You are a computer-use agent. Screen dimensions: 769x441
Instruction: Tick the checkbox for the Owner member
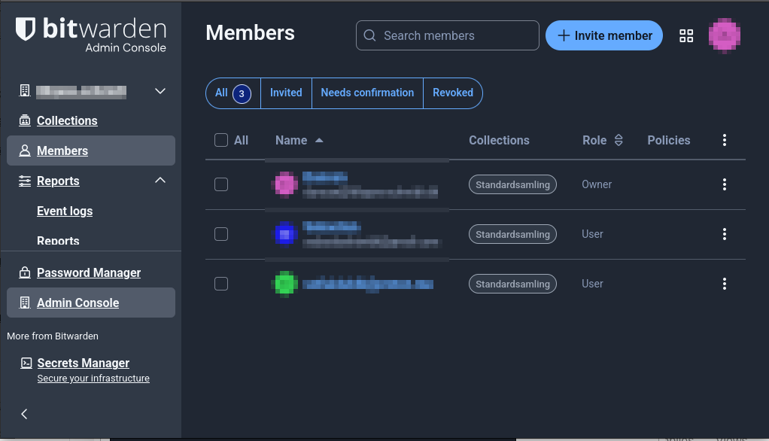(221, 184)
